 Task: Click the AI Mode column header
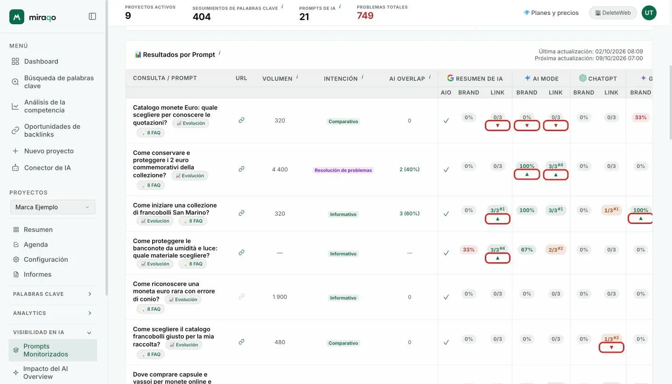pyautogui.click(x=541, y=78)
